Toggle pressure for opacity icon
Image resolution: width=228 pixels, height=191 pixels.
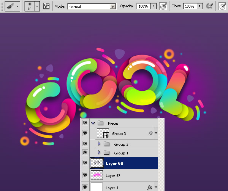163,6
